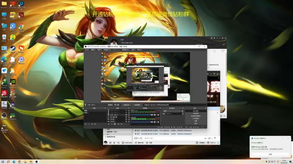Open scene transition properties gear
Screen dimensions: 293x164
[182, 111]
